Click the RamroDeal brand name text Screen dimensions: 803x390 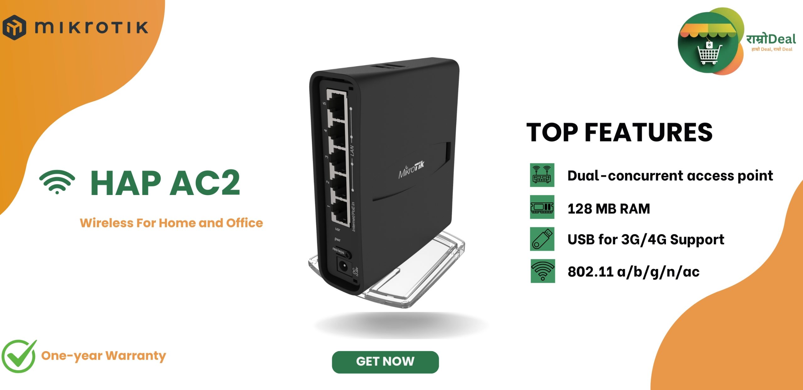[771, 39]
